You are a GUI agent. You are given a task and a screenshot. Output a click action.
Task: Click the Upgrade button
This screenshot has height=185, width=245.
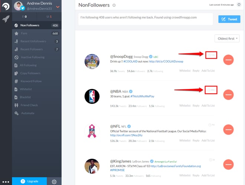coord(29,181)
